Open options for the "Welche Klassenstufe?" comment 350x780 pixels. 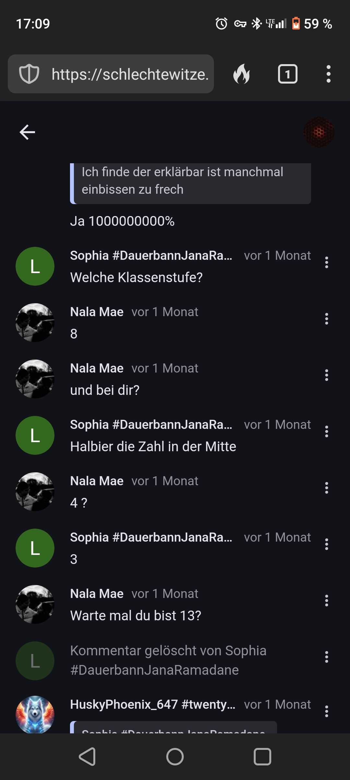click(x=326, y=262)
